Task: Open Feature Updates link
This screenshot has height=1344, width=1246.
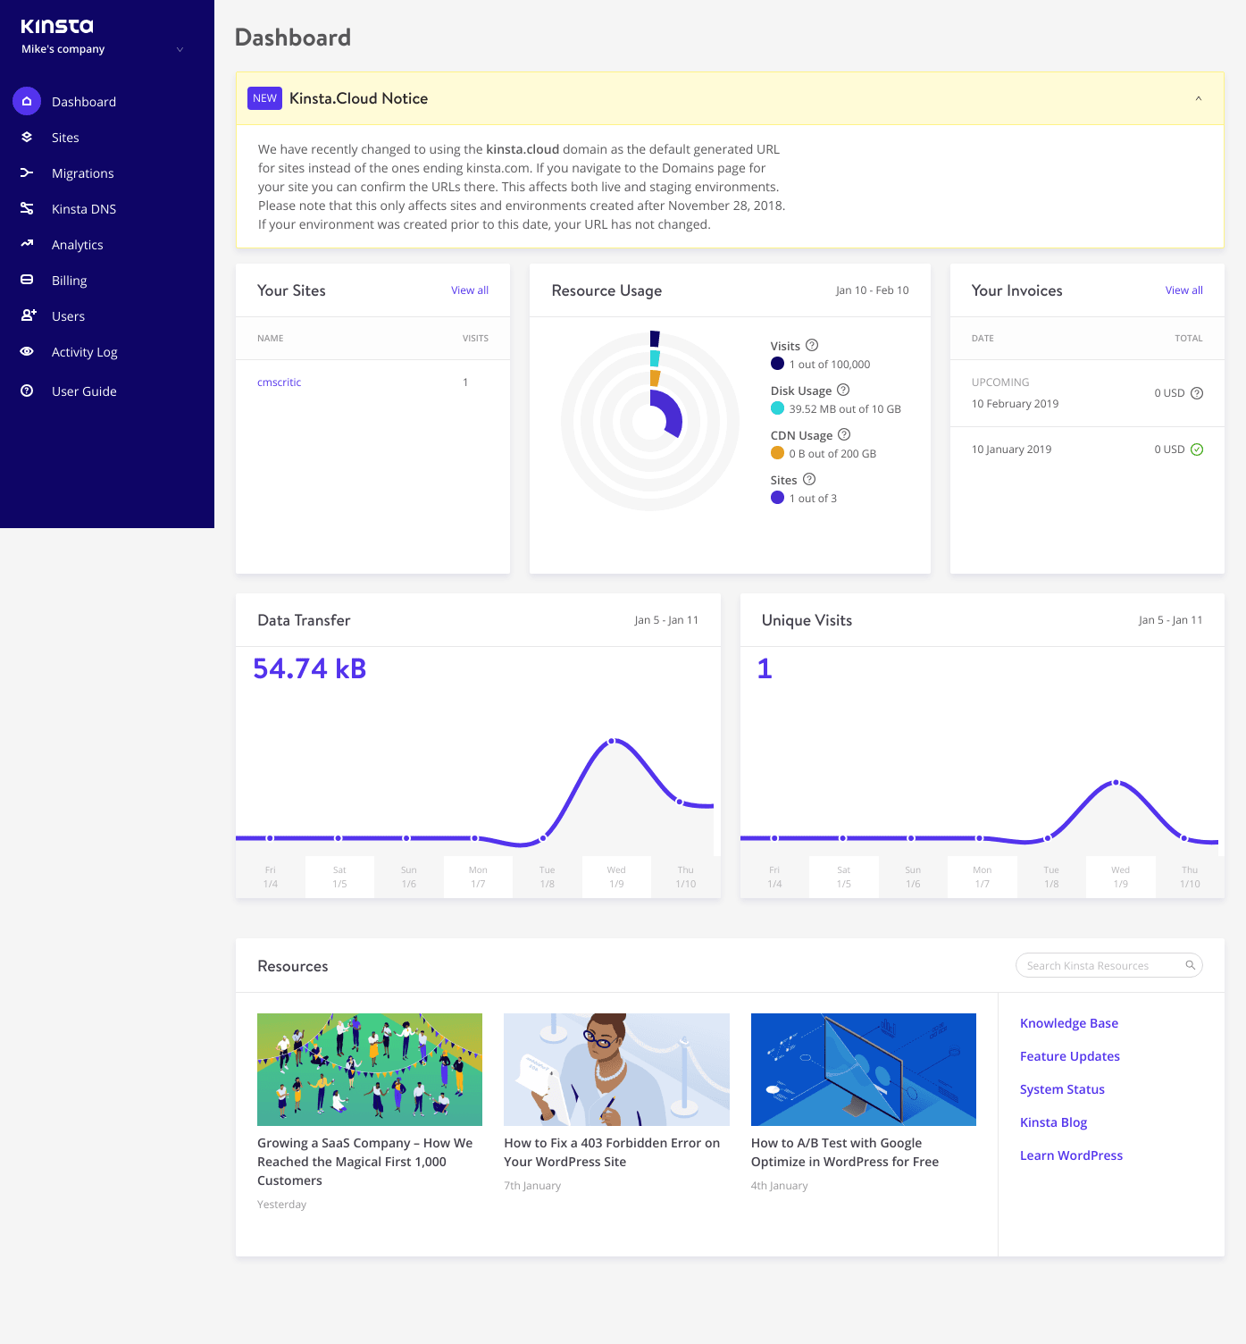Action: pos(1070,1056)
